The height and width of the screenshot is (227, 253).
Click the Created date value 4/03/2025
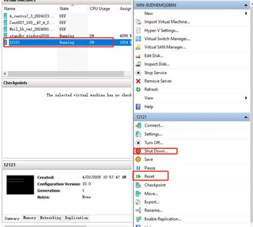(x=104, y=177)
